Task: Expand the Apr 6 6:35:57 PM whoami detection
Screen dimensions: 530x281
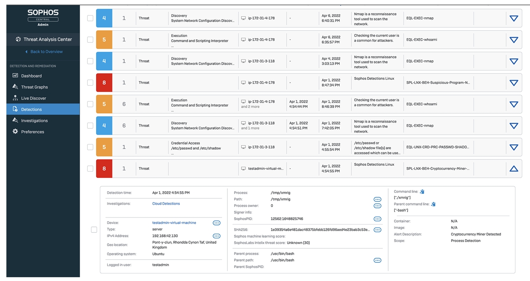Action: pos(514,40)
